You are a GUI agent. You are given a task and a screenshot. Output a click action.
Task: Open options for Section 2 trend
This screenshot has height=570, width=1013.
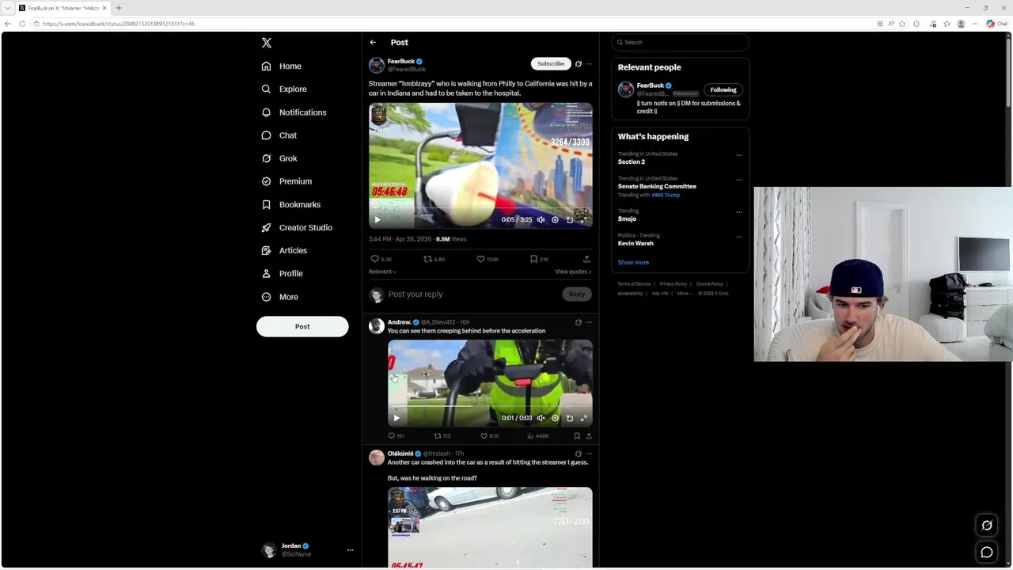pyautogui.click(x=739, y=155)
